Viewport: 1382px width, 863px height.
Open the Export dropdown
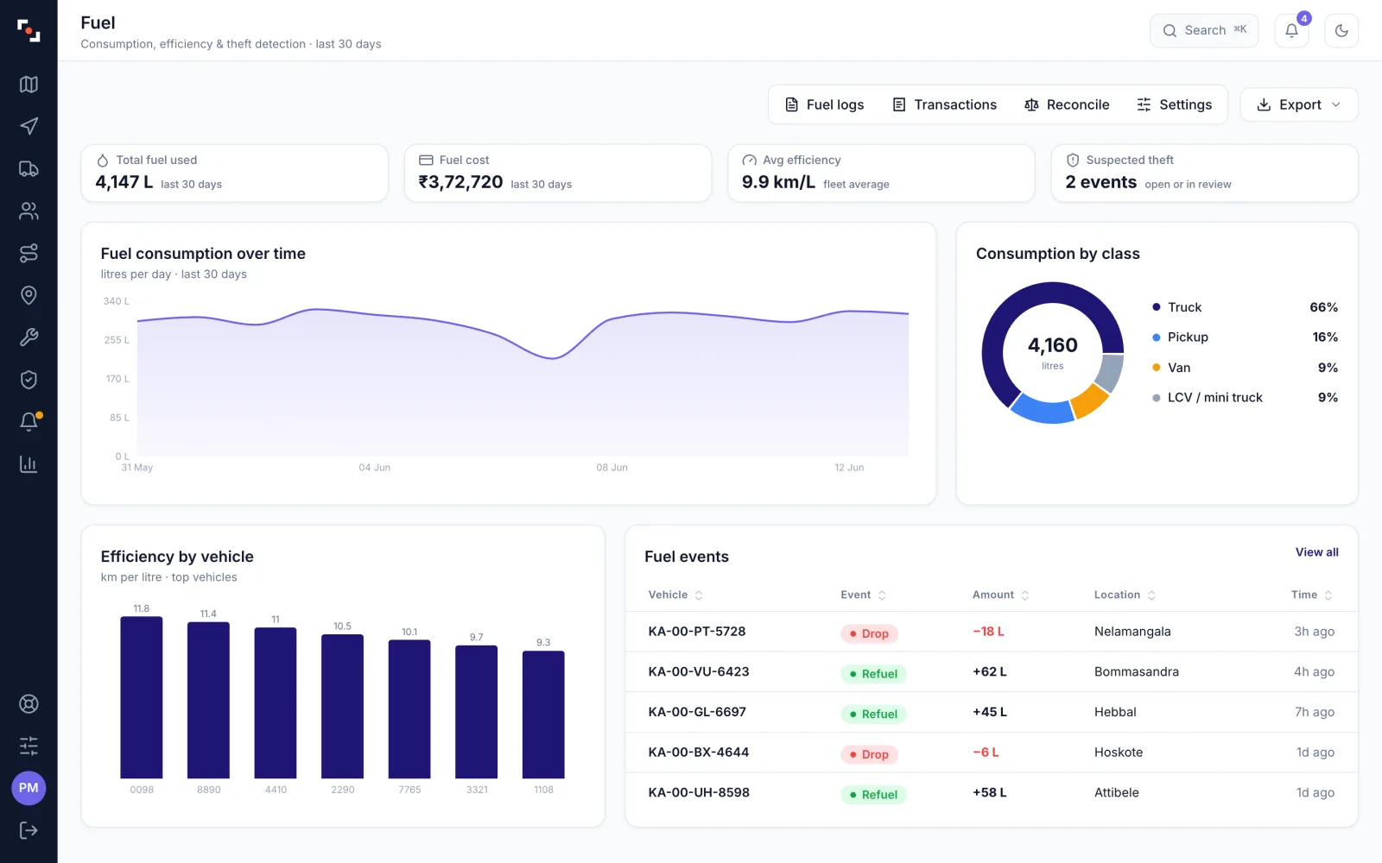point(1299,104)
